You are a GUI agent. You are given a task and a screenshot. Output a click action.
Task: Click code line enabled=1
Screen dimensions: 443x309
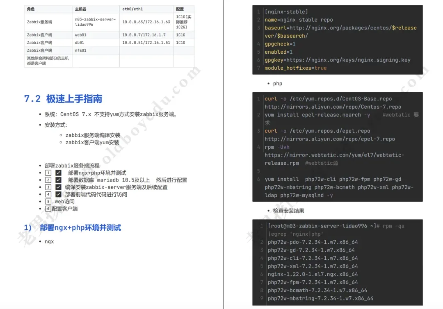click(x=279, y=52)
